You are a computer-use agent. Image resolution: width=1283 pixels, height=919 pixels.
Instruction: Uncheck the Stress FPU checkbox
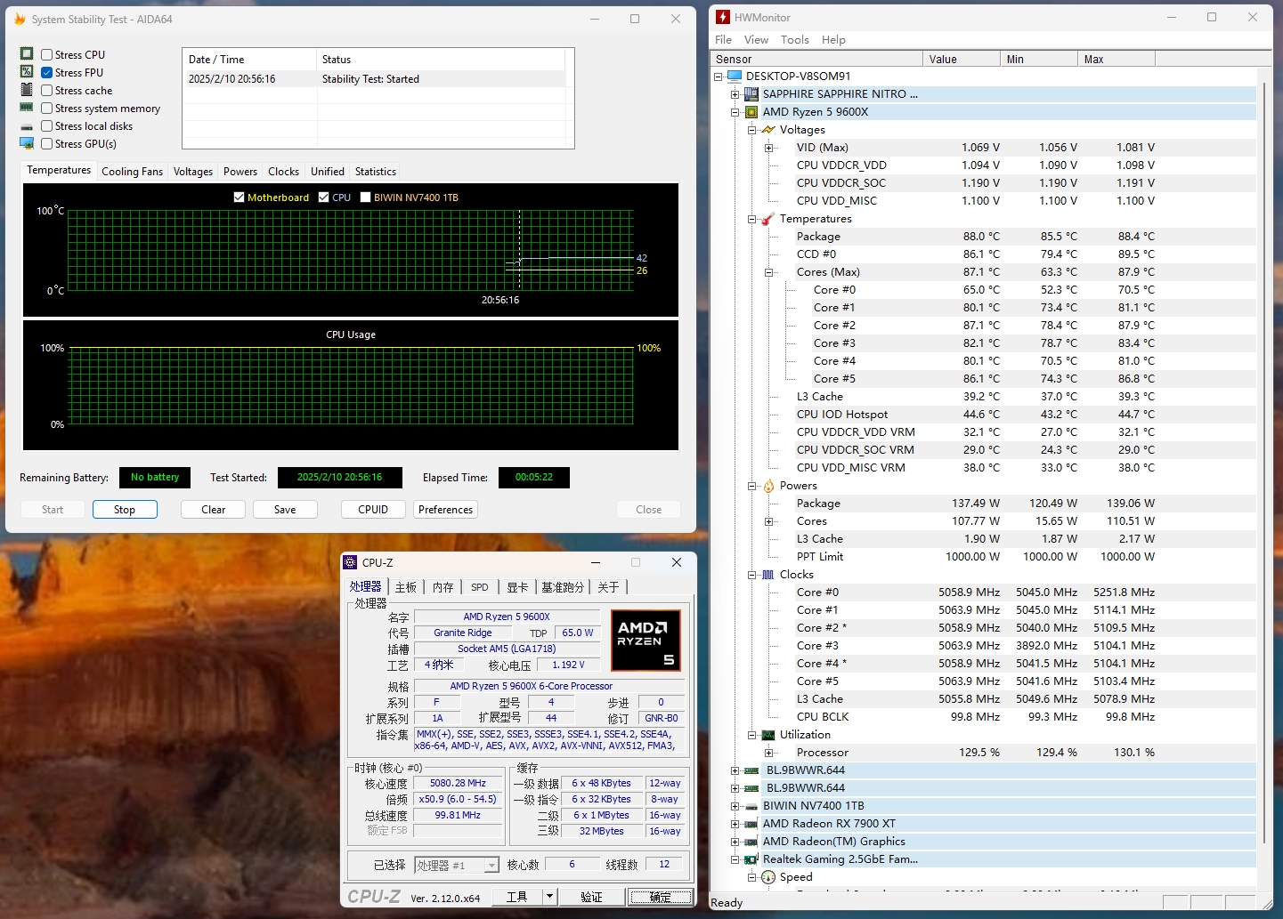click(46, 72)
